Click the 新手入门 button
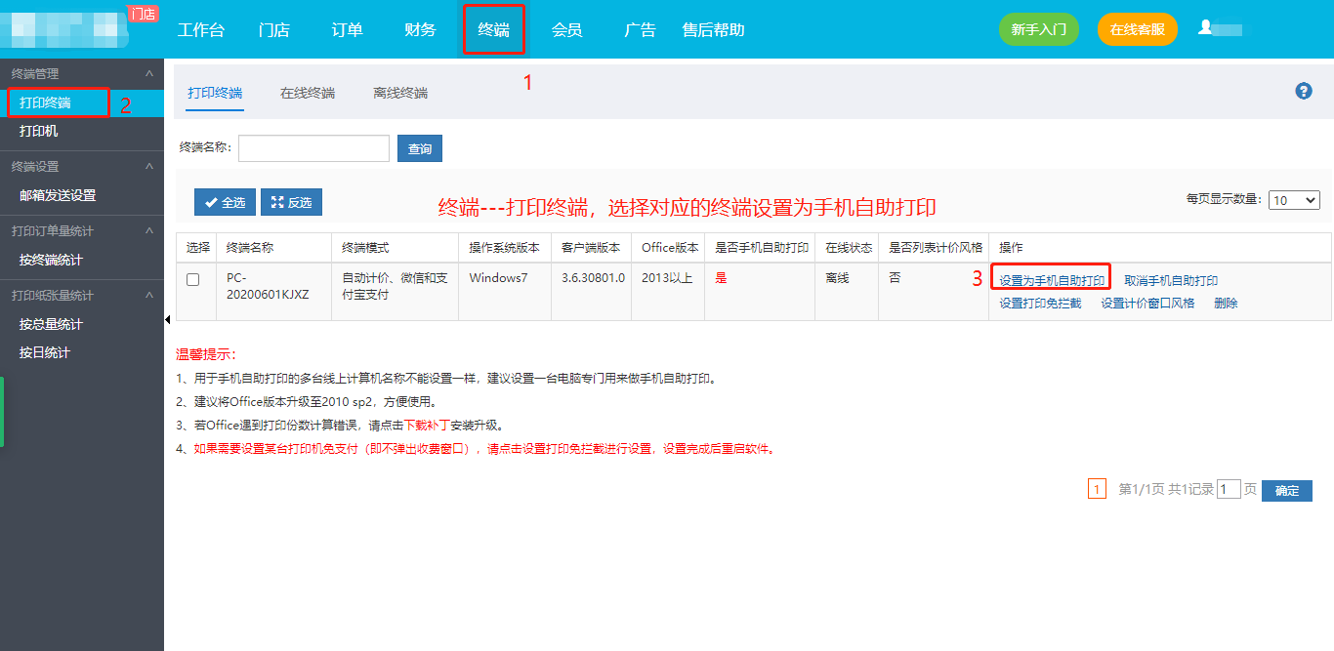This screenshot has width=1334, height=651. pos(1038,29)
